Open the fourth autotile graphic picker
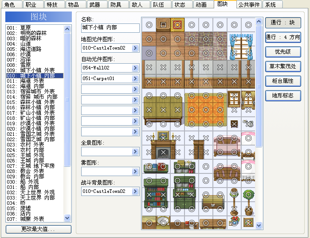 click(x=135, y=100)
